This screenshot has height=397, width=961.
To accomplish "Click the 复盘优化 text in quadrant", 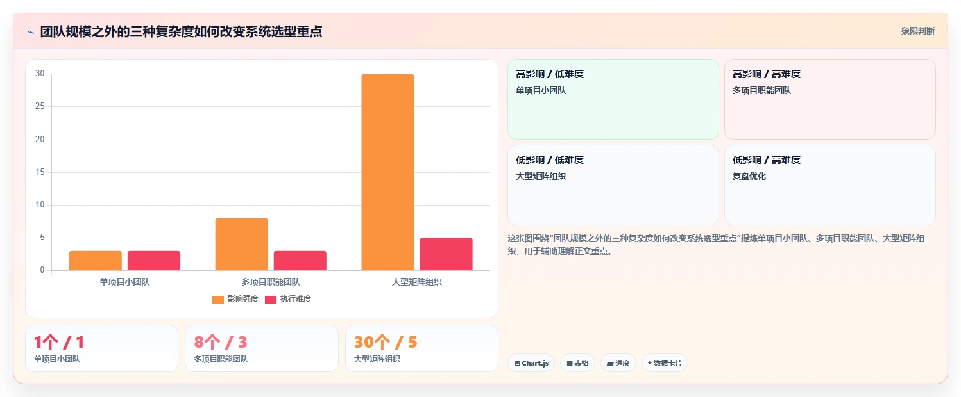I will click(x=749, y=176).
